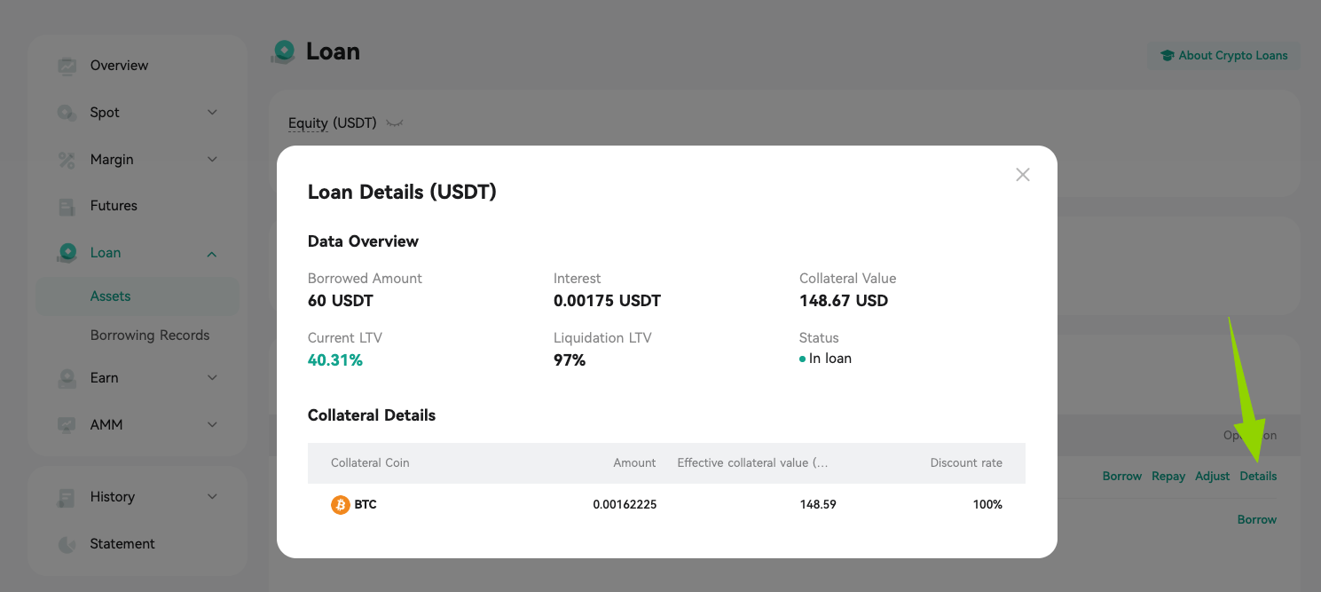This screenshot has width=1321, height=592.
Task: Collapse the Loan menu chevron
Action: coord(212,254)
